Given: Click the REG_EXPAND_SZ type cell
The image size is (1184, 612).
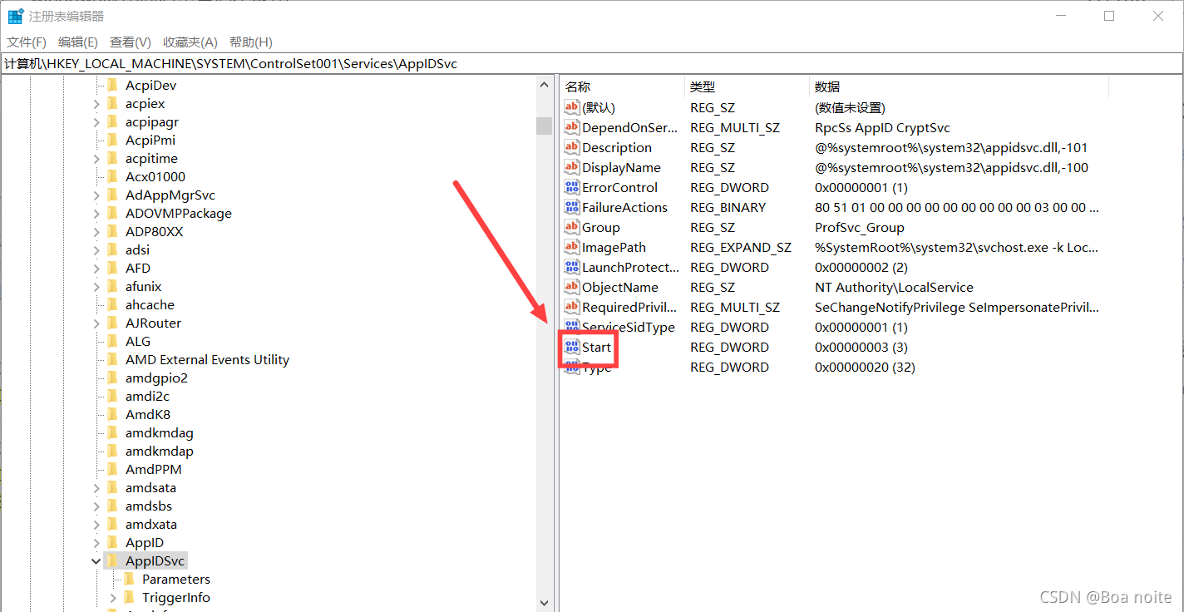Looking at the screenshot, I should pyautogui.click(x=741, y=247).
